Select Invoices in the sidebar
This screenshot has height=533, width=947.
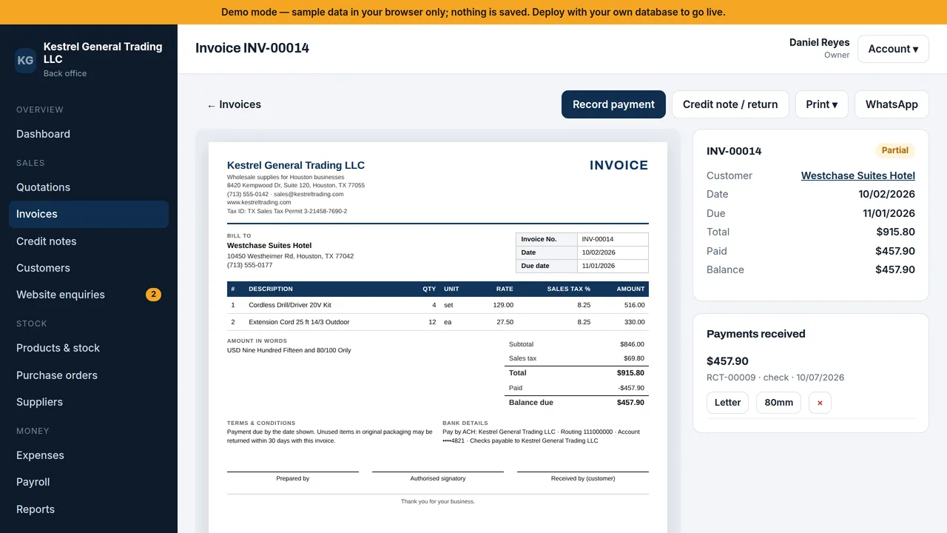click(89, 214)
